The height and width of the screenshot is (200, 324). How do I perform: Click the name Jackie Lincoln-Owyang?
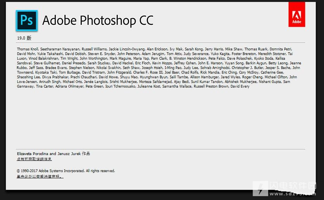click(127, 49)
